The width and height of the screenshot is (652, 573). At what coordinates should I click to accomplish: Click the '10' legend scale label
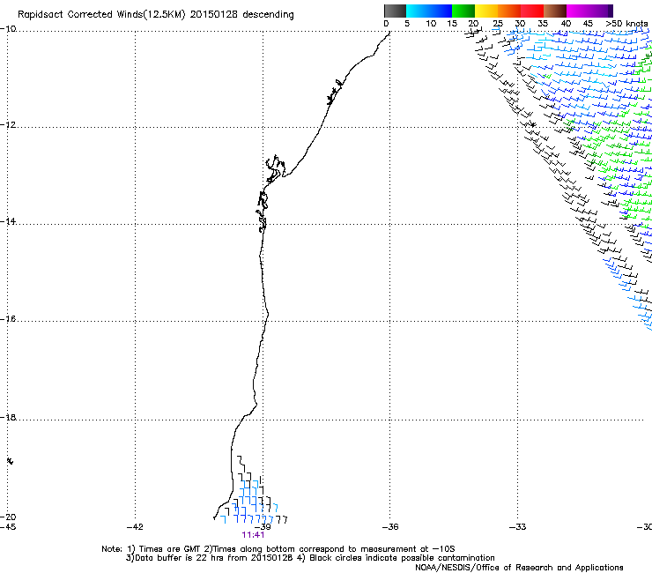pos(431,24)
